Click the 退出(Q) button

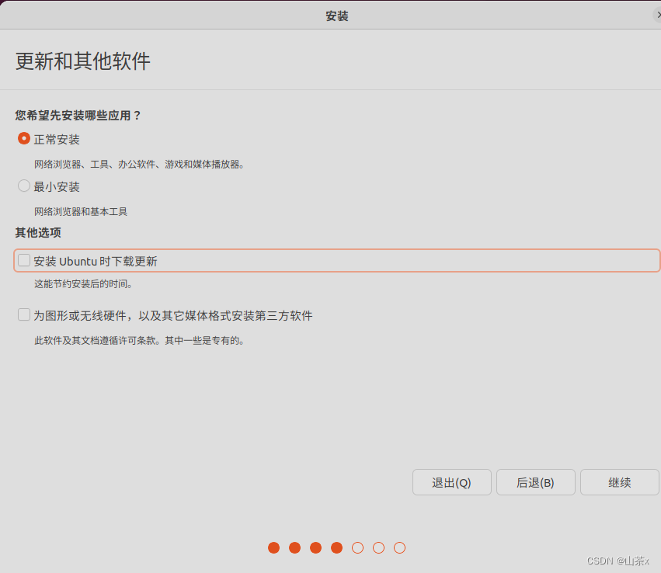click(x=451, y=482)
